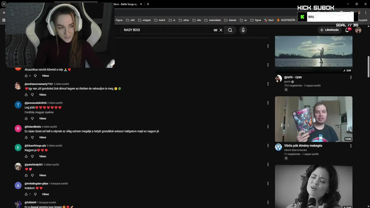Open the Chrome apps grid icon
This screenshot has width=370, height=208.
[4, 20]
